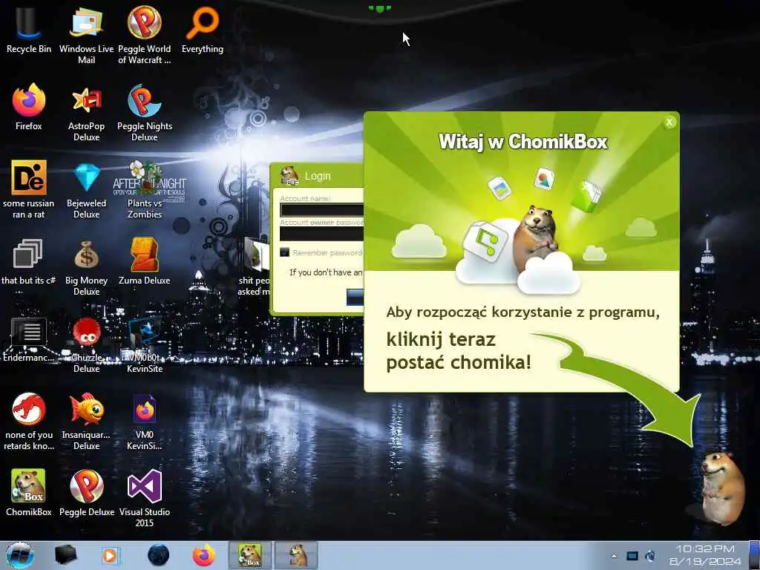The image size is (760, 570).
Task: Select Insaniquarium Deluxe fish icon
Action: coord(86,421)
